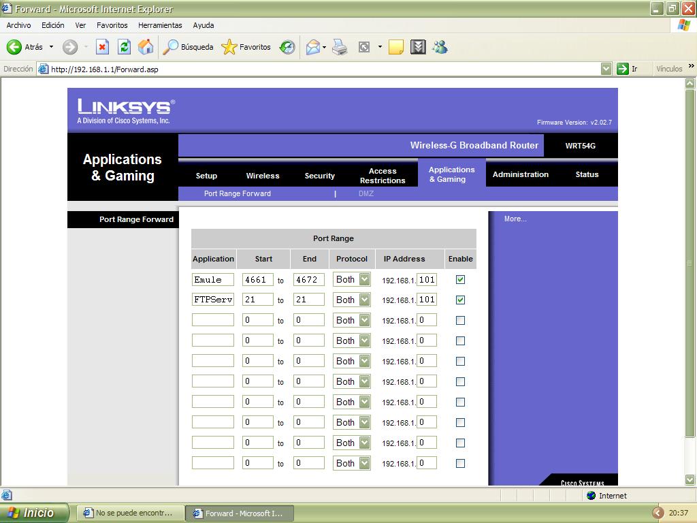697x523 pixels.
Task: Click the page icon in address bar
Action: click(x=43, y=69)
